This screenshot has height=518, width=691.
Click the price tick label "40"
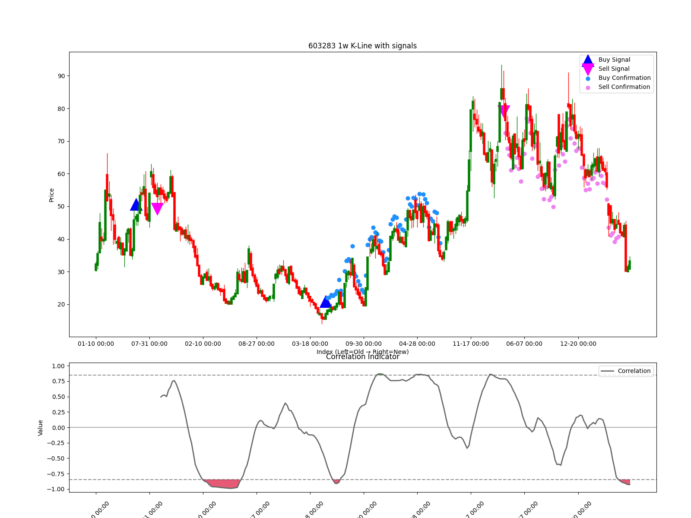pyautogui.click(x=61, y=239)
